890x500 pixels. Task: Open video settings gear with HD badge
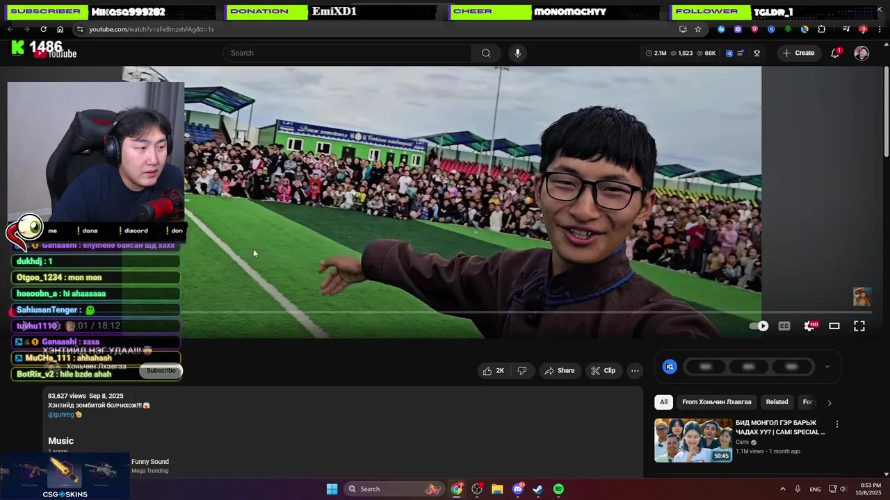810,326
